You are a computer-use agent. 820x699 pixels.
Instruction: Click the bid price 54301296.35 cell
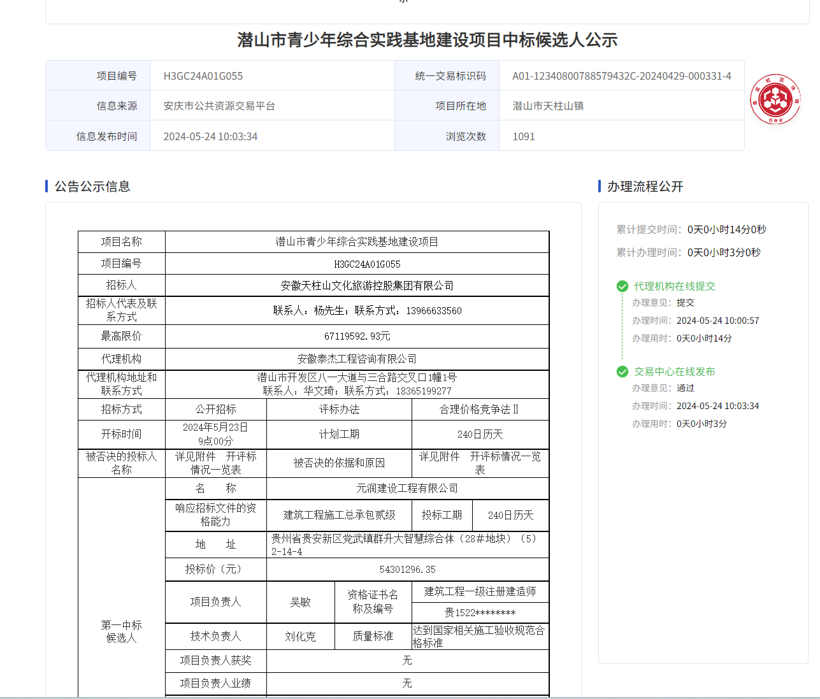pyautogui.click(x=407, y=569)
